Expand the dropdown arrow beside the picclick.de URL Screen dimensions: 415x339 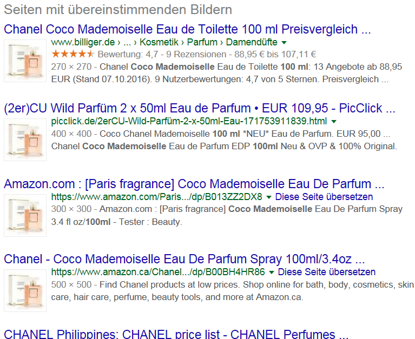(334, 122)
